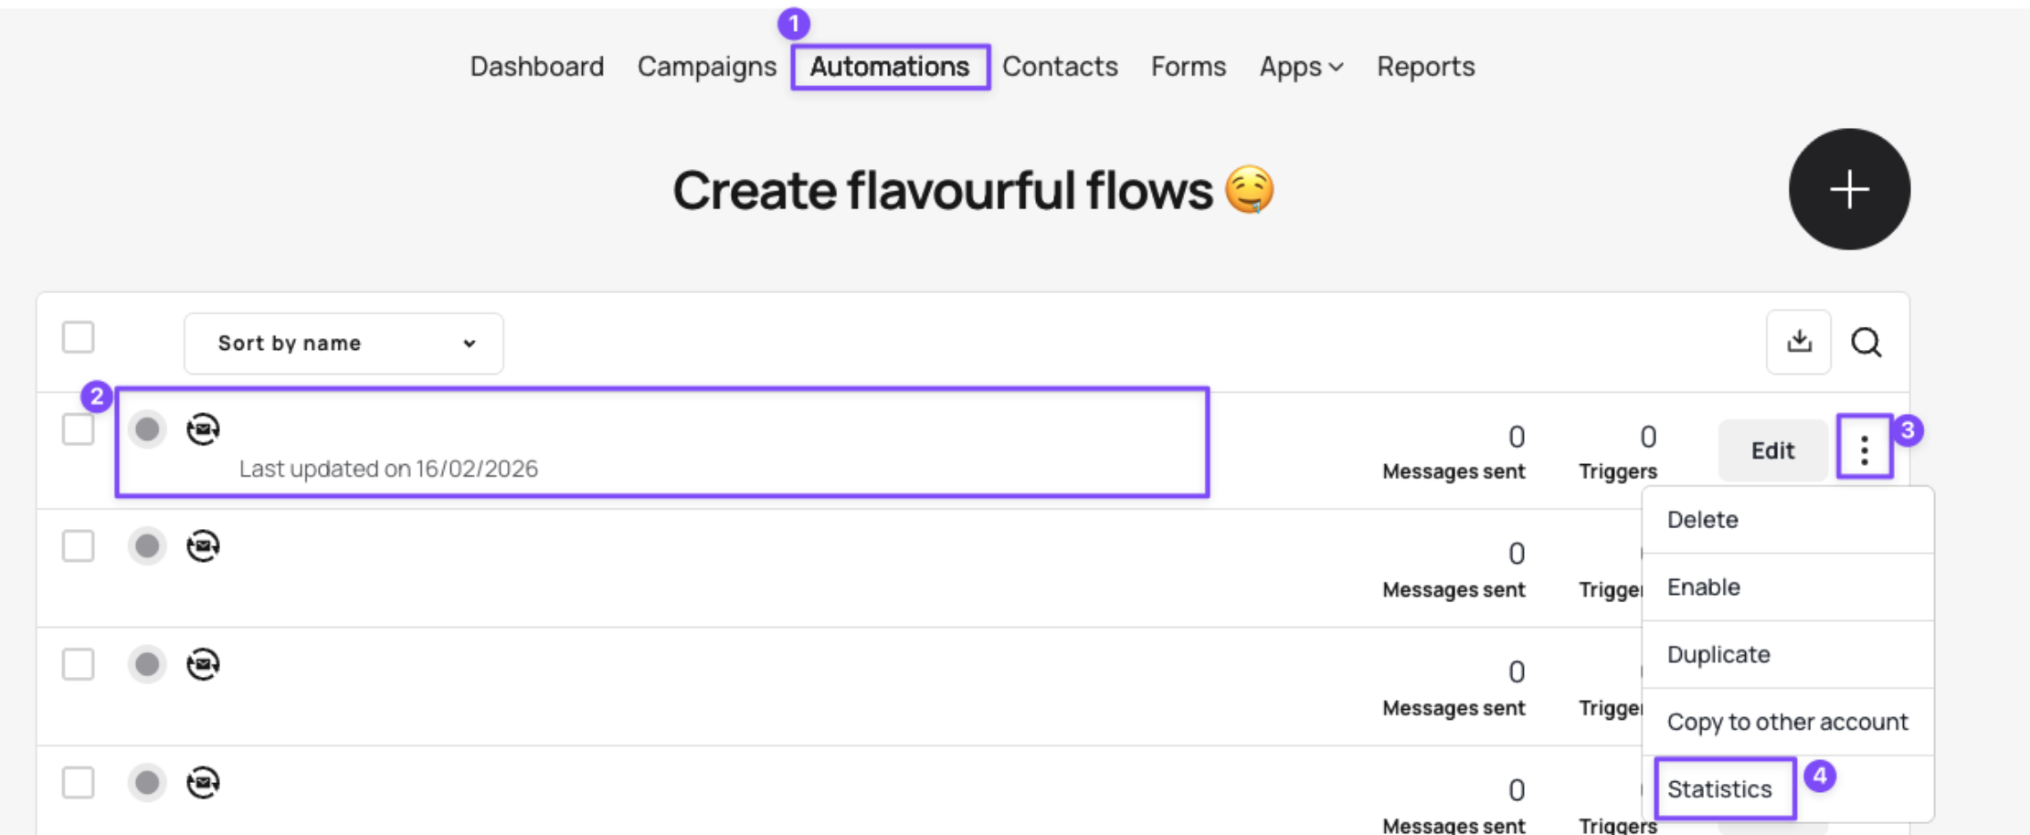Screen dimensions: 2030x835
Task: Switch to the Automations tab
Action: pyautogui.click(x=890, y=67)
